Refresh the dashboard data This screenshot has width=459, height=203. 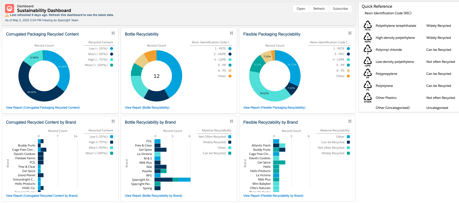[x=319, y=9]
